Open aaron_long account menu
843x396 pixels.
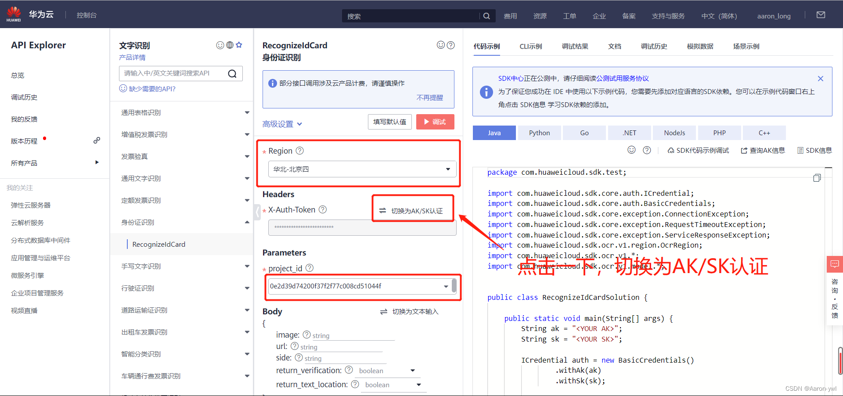[x=774, y=16]
